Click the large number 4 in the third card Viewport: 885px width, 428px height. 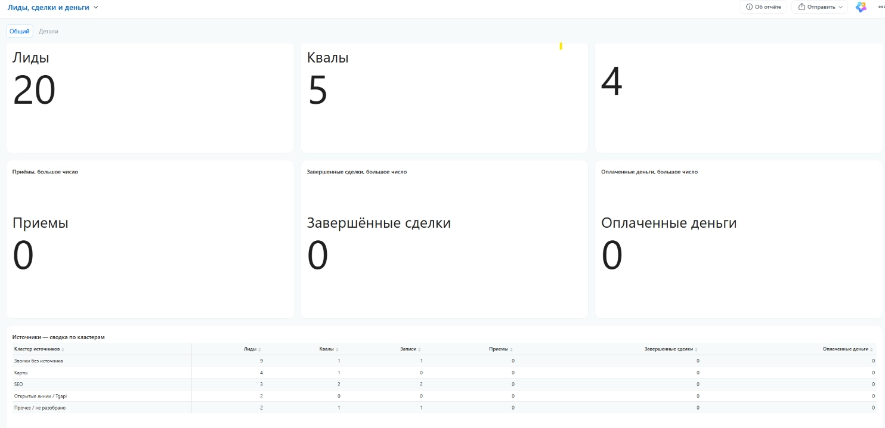tap(612, 82)
